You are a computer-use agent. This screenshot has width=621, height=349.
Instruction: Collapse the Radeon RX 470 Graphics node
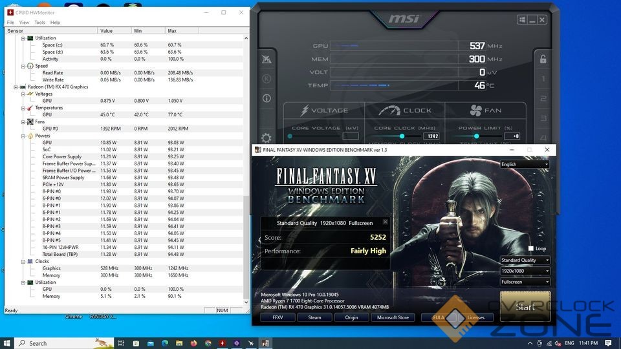click(16, 87)
